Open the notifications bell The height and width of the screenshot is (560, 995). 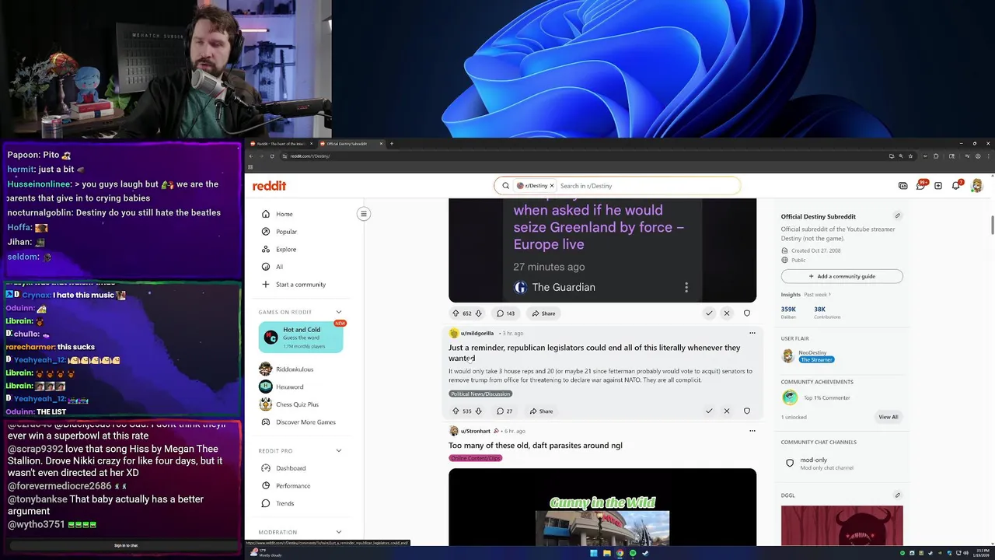pyautogui.click(x=956, y=186)
